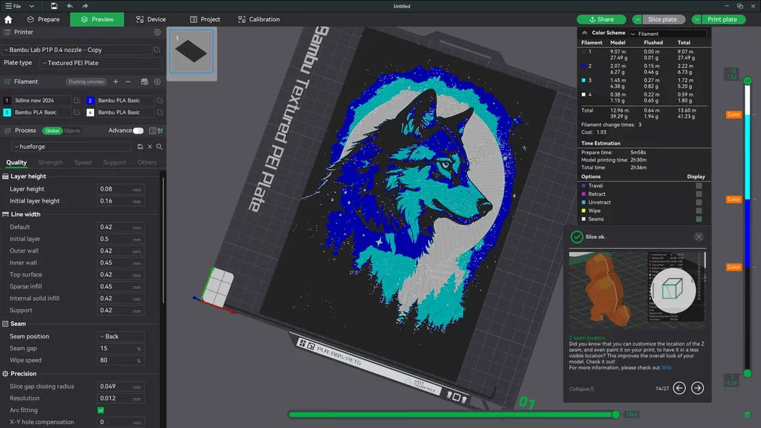Switch process scope to Objects
The width and height of the screenshot is (761, 428).
pos(72,131)
